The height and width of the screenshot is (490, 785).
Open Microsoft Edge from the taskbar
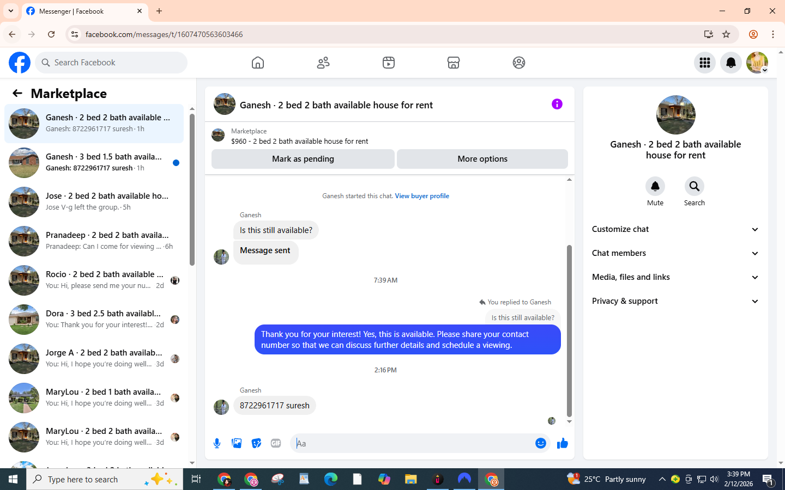331,479
